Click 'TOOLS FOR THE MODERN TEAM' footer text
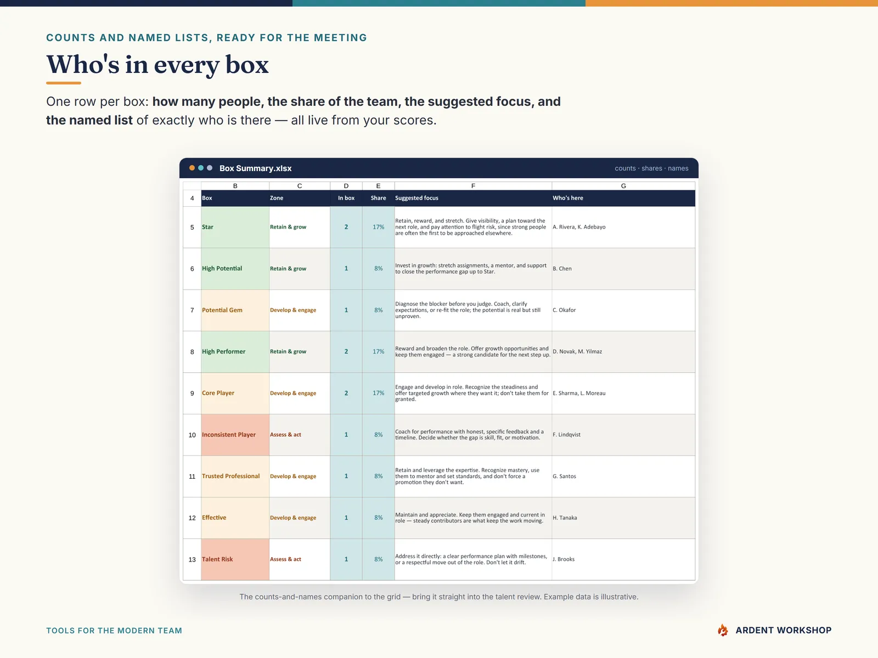878x658 pixels. [114, 631]
